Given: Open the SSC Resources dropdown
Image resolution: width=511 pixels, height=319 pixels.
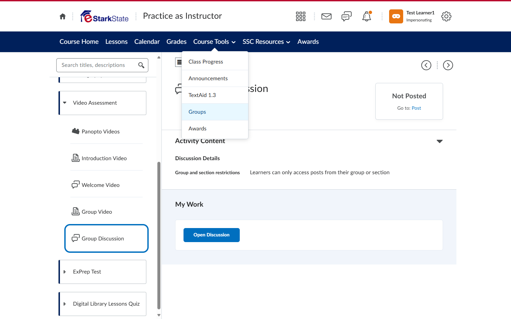Looking at the screenshot, I should pos(266,42).
